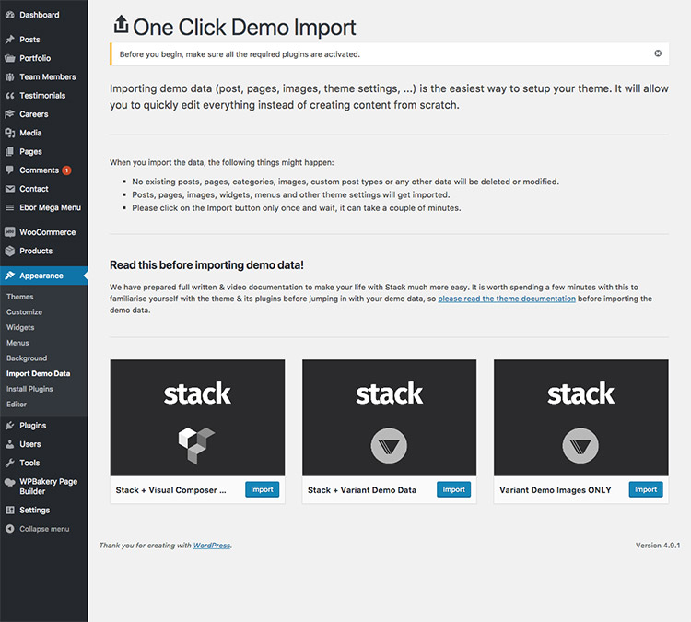The width and height of the screenshot is (691, 622).
Task: Click the Dashboard gauge icon
Action: click(x=9, y=15)
